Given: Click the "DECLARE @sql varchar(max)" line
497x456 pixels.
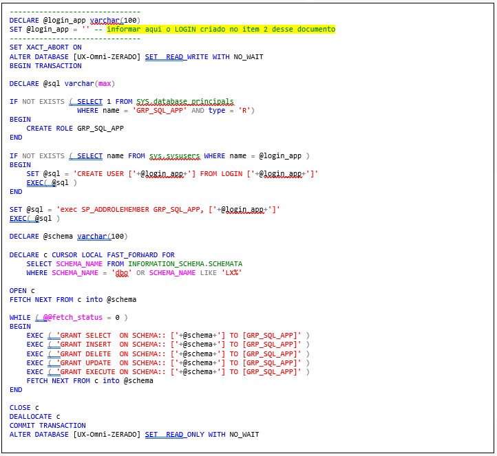Looking at the screenshot, I should tap(62, 84).
